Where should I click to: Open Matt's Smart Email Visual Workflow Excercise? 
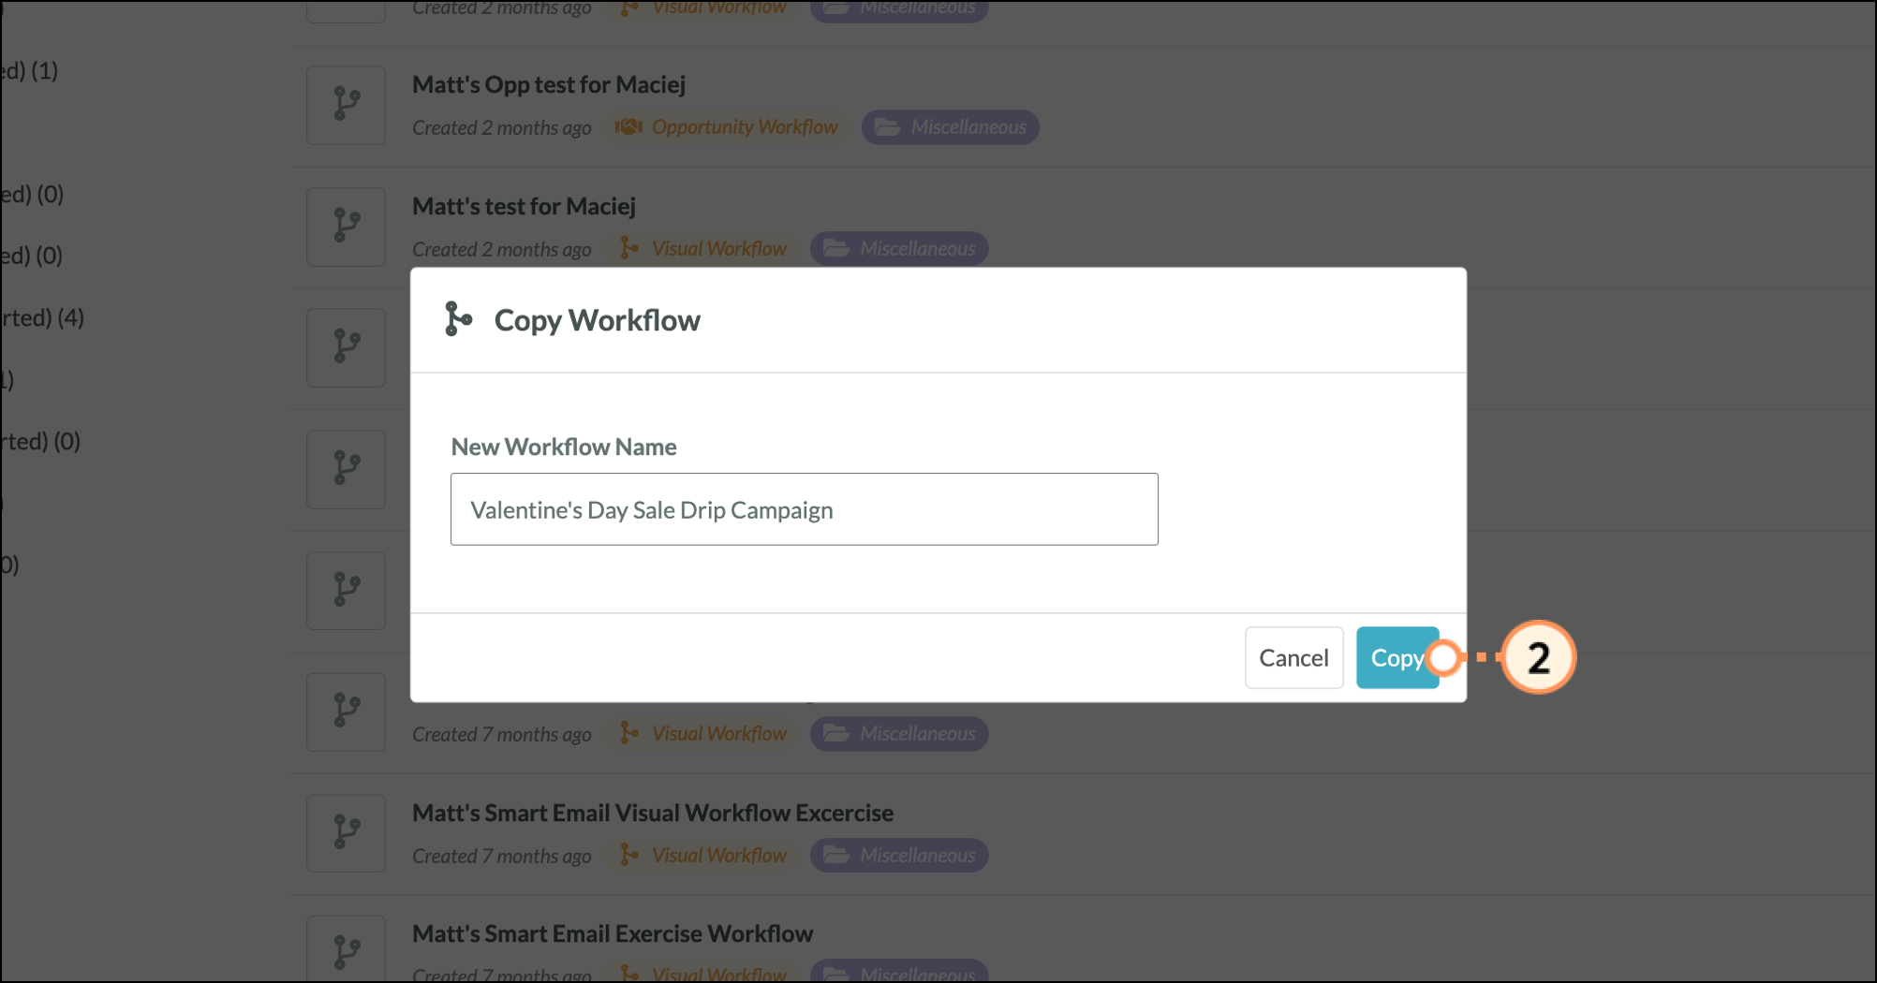(x=652, y=813)
